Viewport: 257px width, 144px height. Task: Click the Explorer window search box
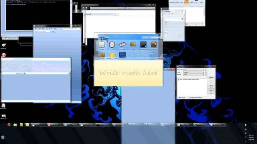[140, 8]
